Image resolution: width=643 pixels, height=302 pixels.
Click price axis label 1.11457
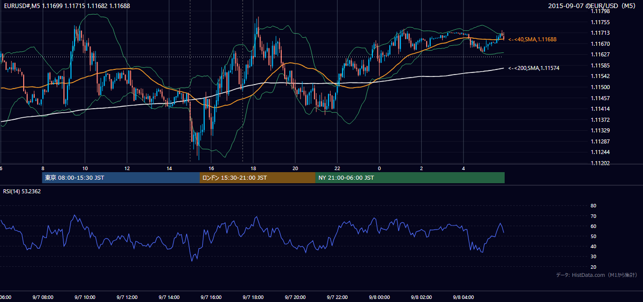point(600,98)
